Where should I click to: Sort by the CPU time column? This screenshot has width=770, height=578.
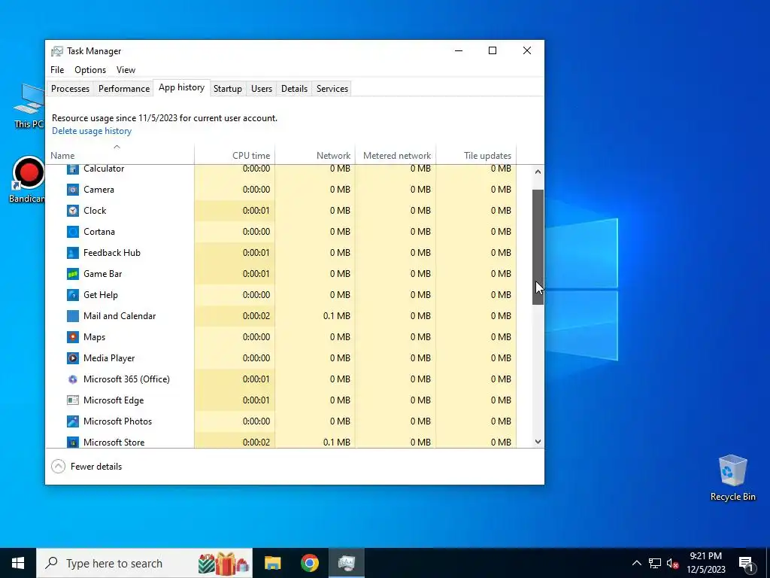(x=235, y=155)
